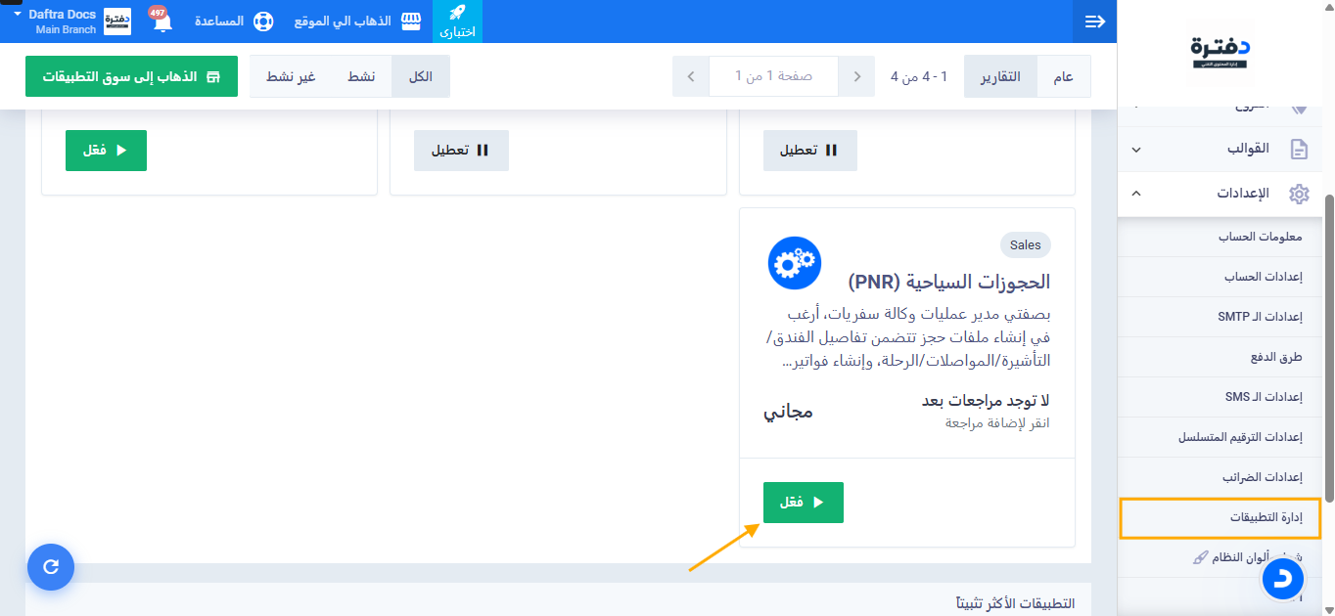Click the '1 - 4 من 4' results count

point(919,76)
